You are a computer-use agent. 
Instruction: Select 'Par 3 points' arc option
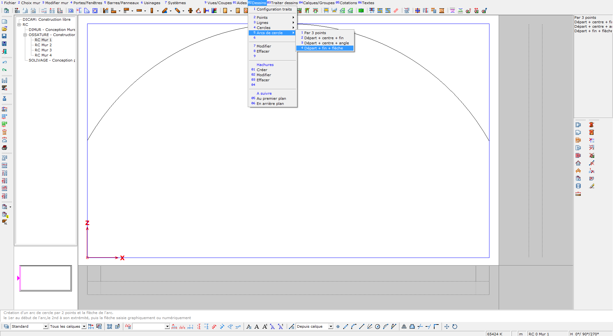coord(315,33)
